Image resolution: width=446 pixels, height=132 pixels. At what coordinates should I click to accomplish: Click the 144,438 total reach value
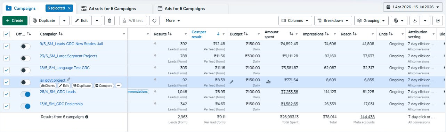367,117
